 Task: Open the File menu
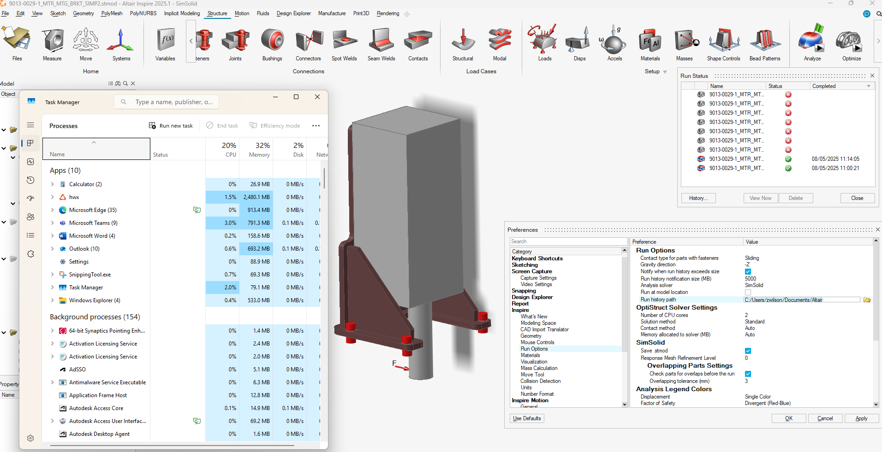pyautogui.click(x=6, y=13)
